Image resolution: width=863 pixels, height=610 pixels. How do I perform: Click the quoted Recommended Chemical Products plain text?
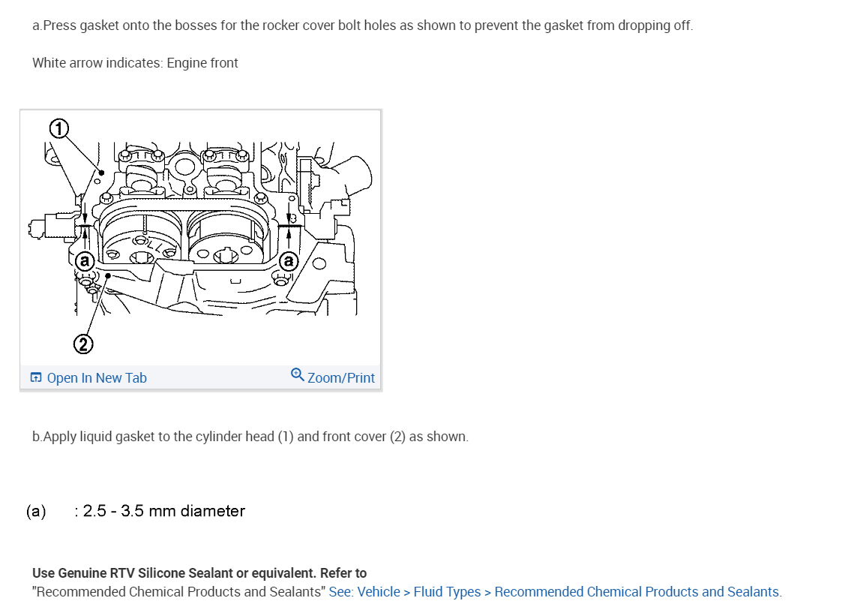pos(179,592)
